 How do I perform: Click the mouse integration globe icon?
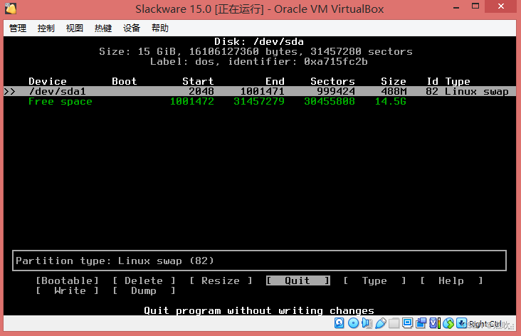tap(448, 322)
